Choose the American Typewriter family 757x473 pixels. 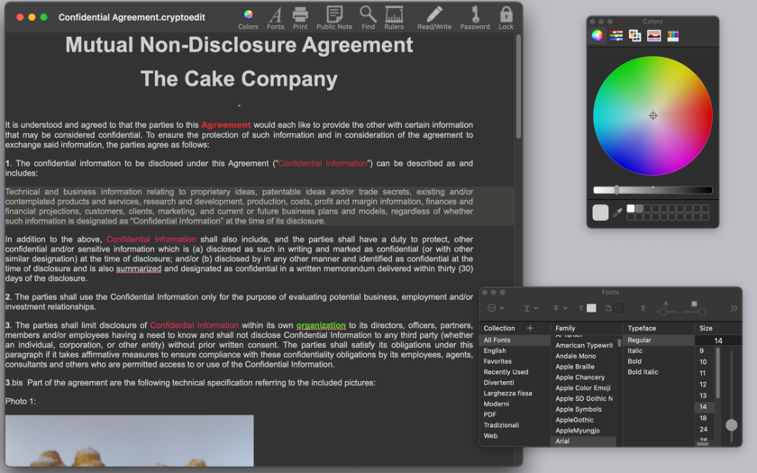(583, 345)
